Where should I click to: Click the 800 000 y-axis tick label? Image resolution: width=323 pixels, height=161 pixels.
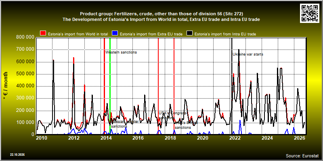click(25, 37)
